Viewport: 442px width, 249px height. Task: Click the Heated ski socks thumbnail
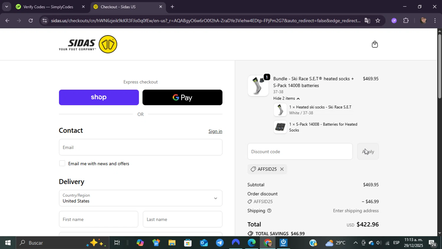click(x=280, y=110)
